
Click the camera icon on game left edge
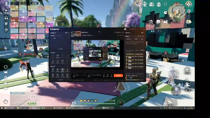pos(6,88)
